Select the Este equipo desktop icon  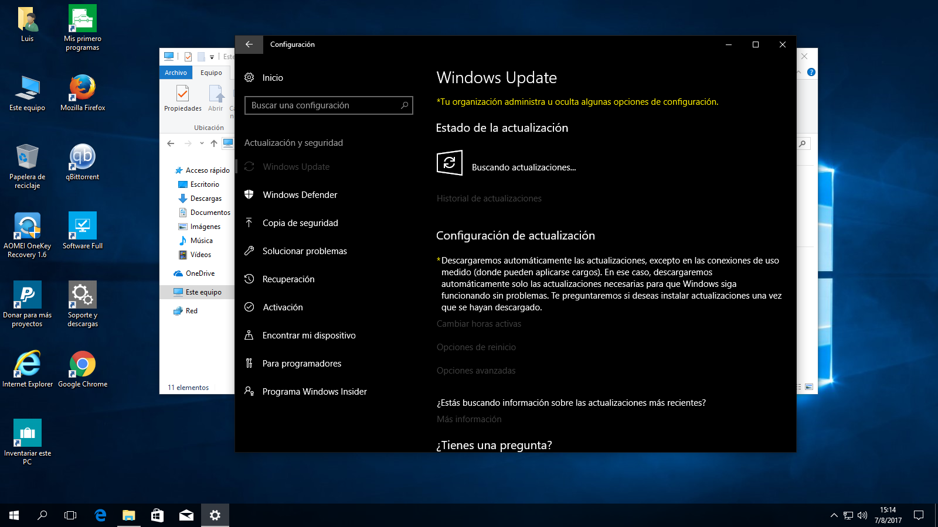click(x=27, y=94)
